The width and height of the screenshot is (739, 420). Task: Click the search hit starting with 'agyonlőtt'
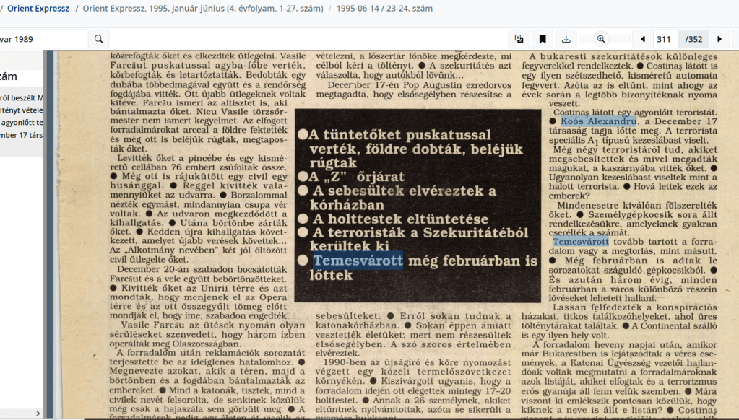(22, 123)
